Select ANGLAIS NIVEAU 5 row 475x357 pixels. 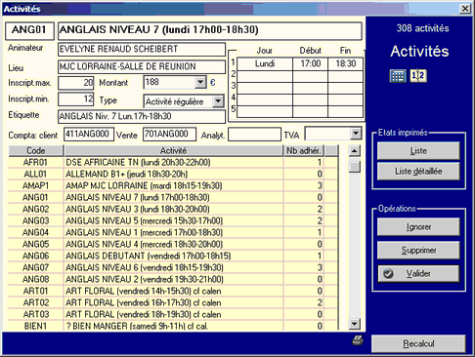click(173, 220)
